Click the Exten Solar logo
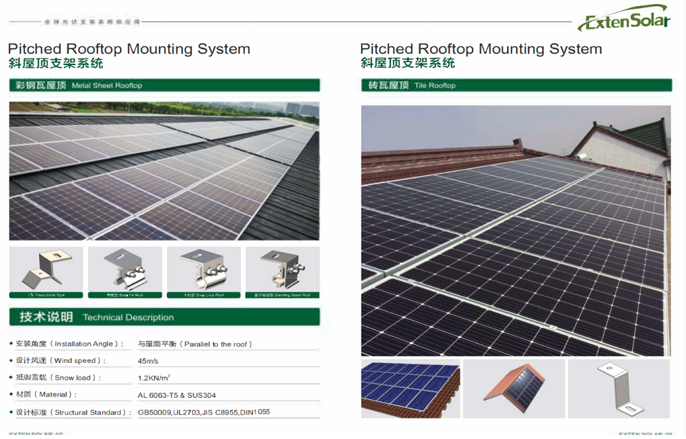Image resolution: width=686 pixels, height=439 pixels. 623,19
